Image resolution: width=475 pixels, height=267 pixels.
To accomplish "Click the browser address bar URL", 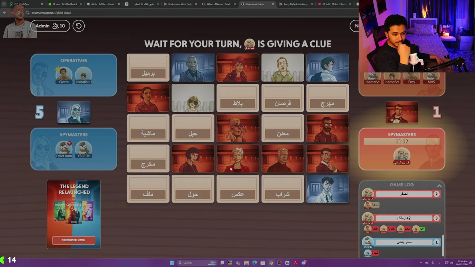I will pos(51,13).
